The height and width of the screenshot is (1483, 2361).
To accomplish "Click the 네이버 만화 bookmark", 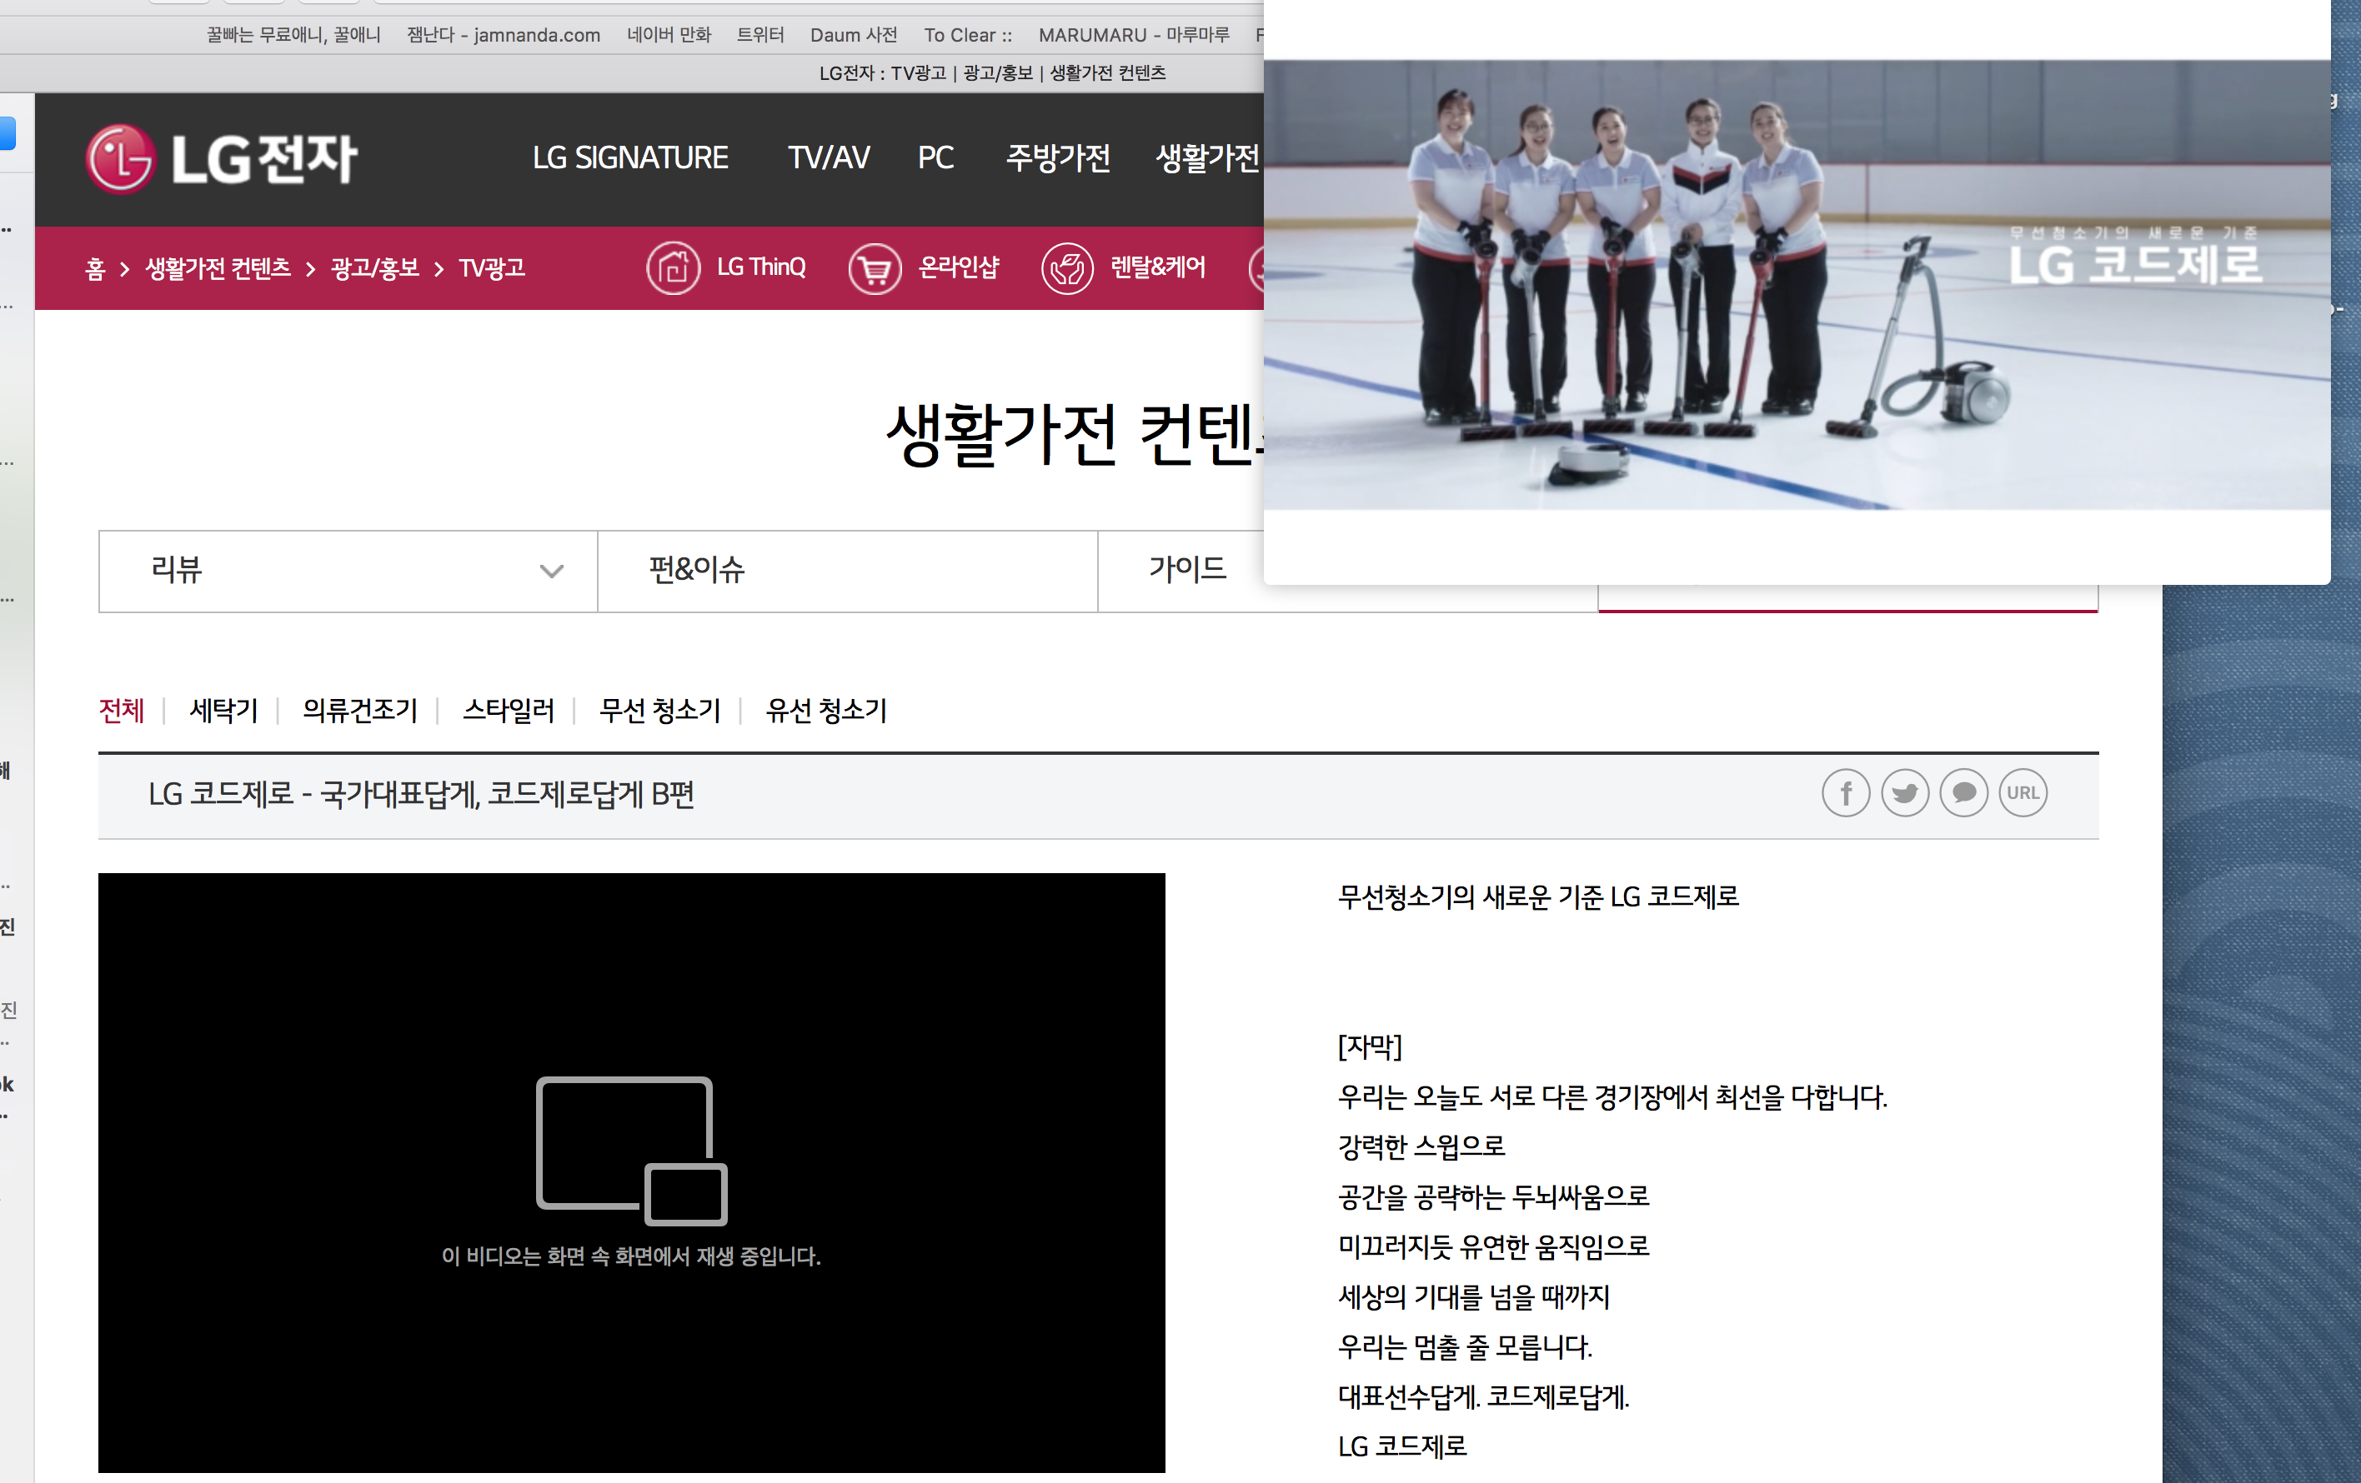I will point(669,35).
